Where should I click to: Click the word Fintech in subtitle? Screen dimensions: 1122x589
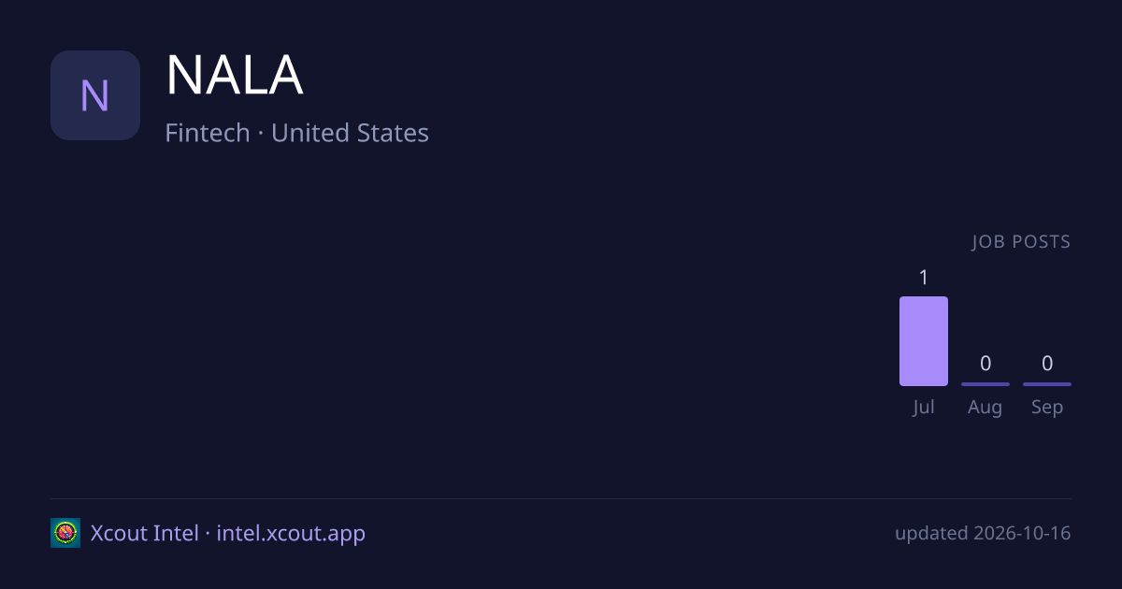coord(208,133)
